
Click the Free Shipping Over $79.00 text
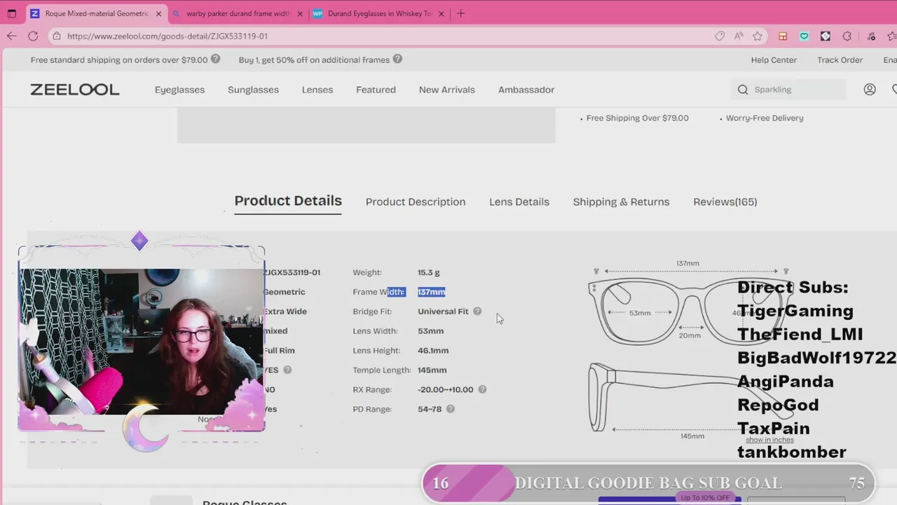[637, 118]
